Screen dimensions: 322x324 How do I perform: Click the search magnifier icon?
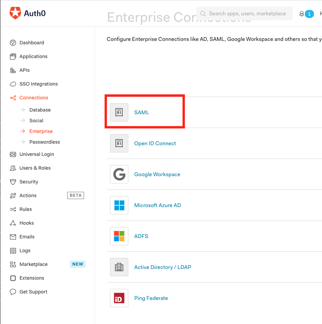pyautogui.click(x=203, y=14)
